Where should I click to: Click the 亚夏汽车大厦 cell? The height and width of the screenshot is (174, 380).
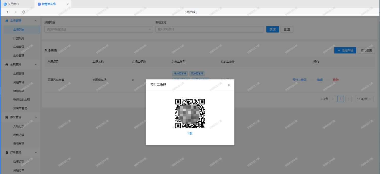pyautogui.click(x=56, y=80)
